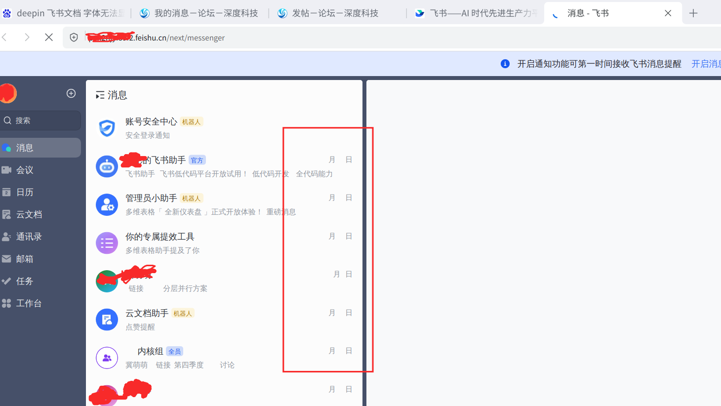Click the circled plus create icon
This screenshot has width=721, height=406.
71,93
